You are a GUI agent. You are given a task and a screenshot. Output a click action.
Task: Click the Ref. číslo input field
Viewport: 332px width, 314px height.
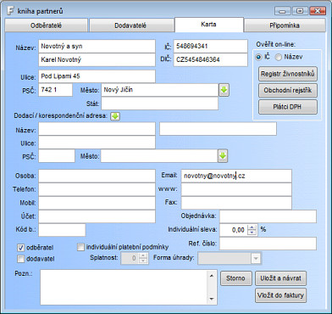point(268,244)
